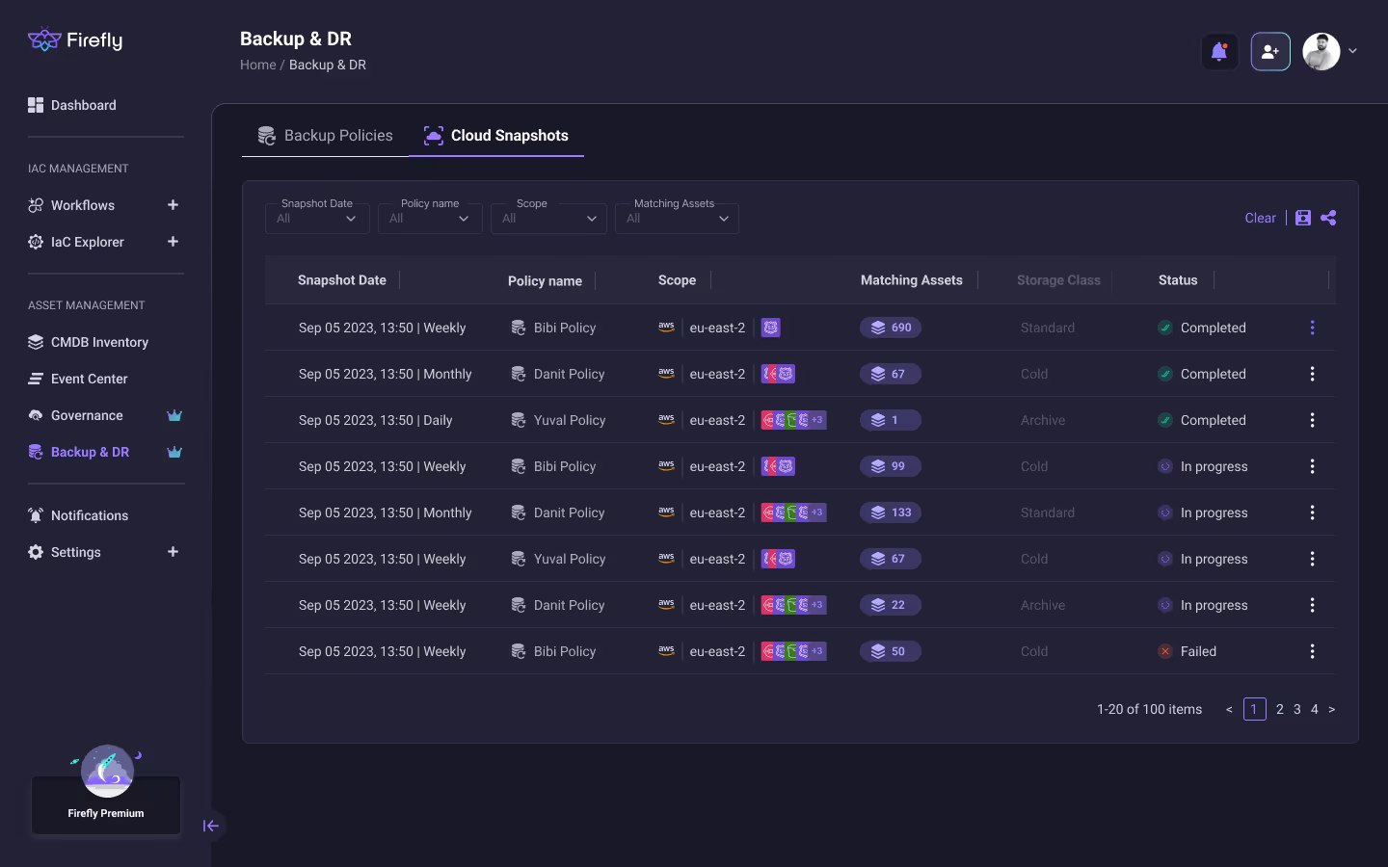This screenshot has width=1388, height=867.
Task: Click the Firefly logo
Action: pyautogui.click(x=75, y=39)
